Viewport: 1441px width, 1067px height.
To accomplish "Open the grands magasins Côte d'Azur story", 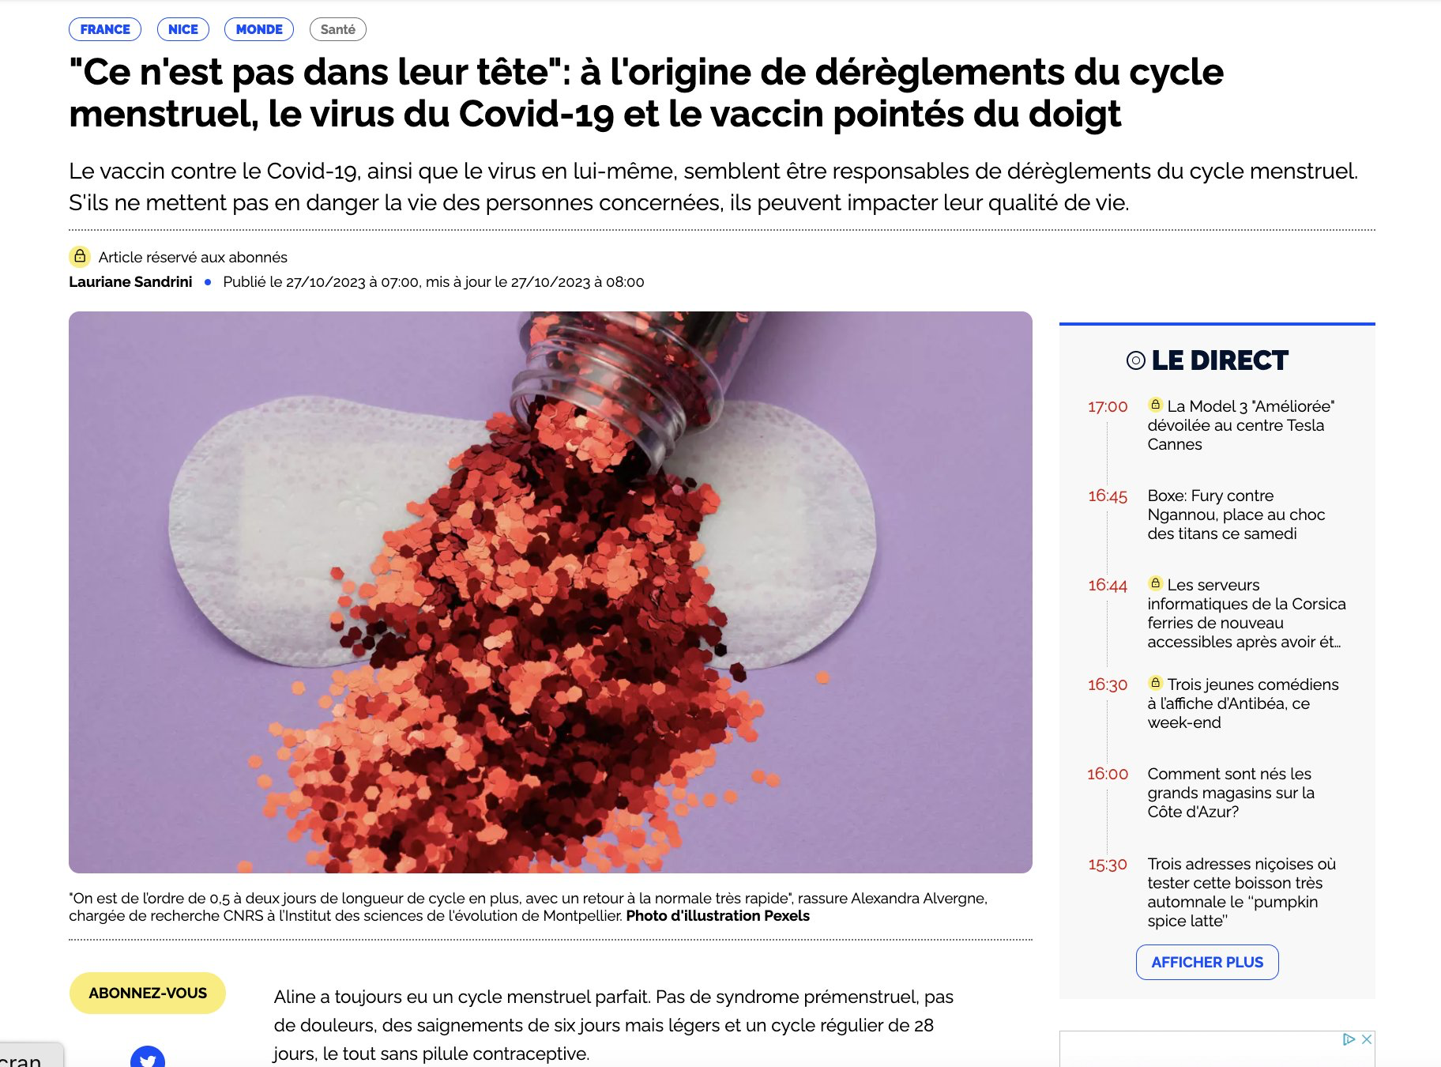I will click(x=1230, y=793).
